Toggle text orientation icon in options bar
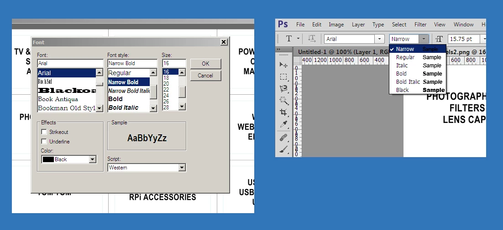Screen dimensions: 503x230 click(312, 39)
